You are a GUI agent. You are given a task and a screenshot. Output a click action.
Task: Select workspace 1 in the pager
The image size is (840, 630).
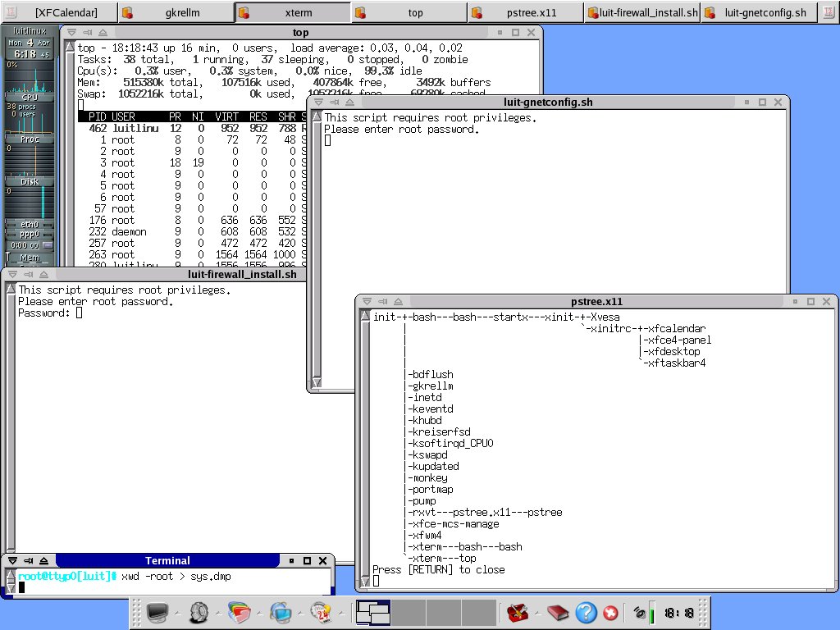(373, 612)
